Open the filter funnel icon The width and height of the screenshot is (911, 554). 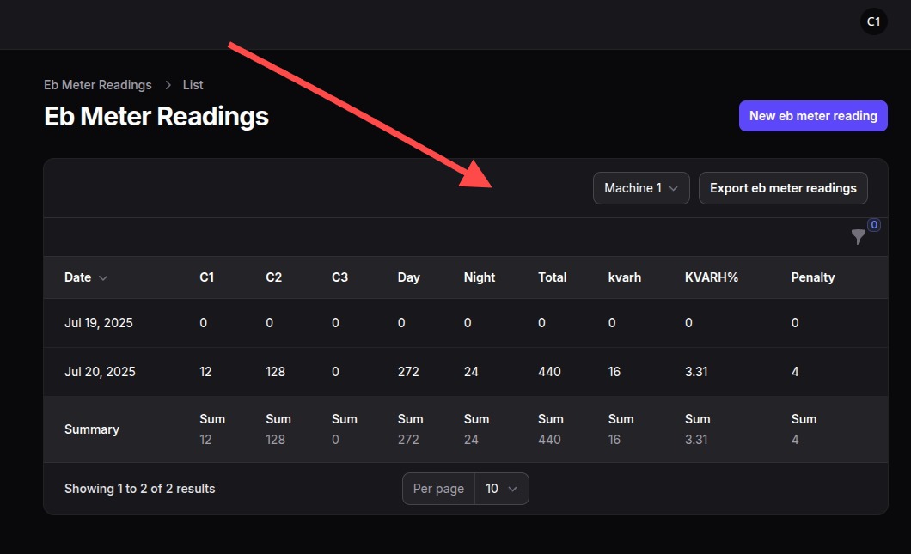[x=858, y=236]
